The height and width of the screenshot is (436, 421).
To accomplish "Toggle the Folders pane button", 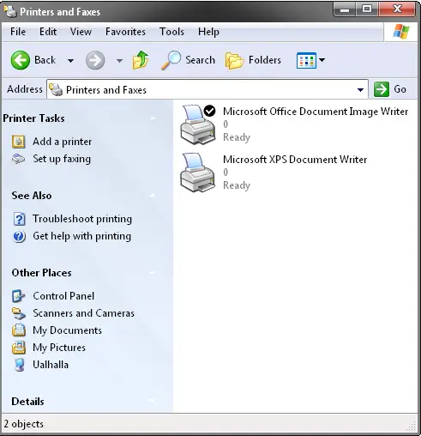I will (x=253, y=60).
